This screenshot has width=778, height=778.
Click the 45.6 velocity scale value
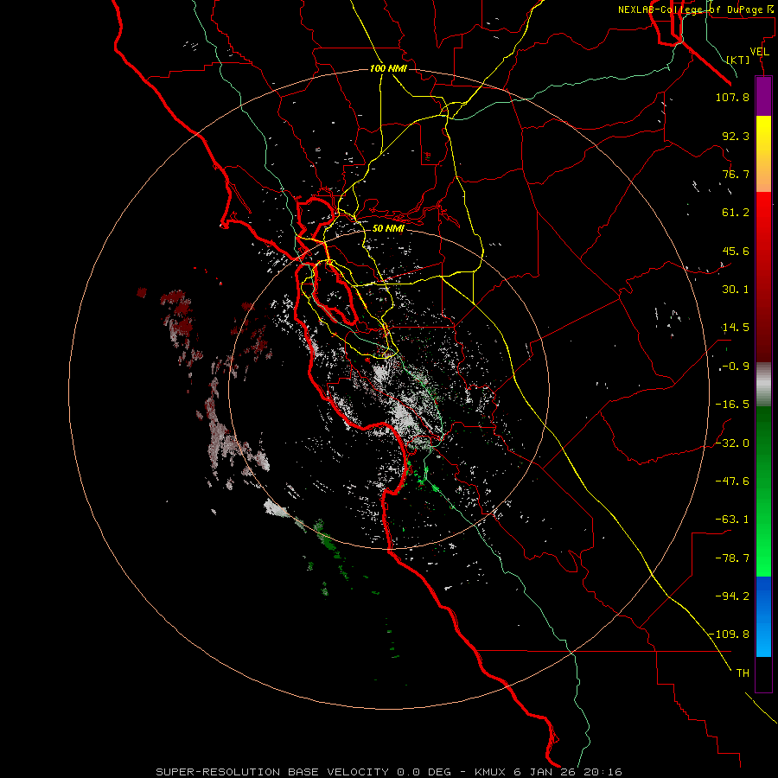click(736, 251)
